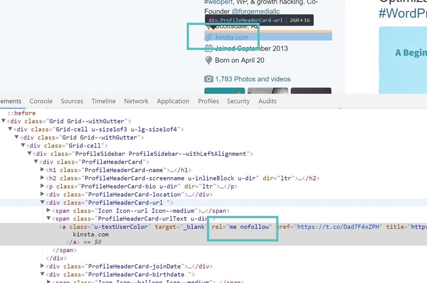Image resolution: width=427 pixels, height=283 pixels.
Task: Collapse the div class Grid-cell node
Action: pos(23,145)
